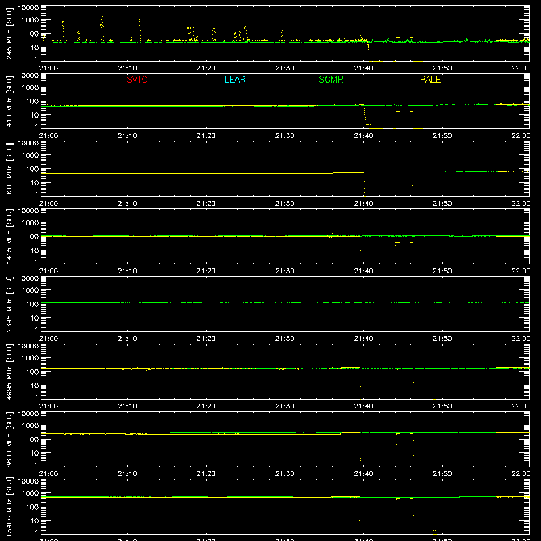Click 21:30 tick beneath the 610 MHz plot

pos(285,204)
